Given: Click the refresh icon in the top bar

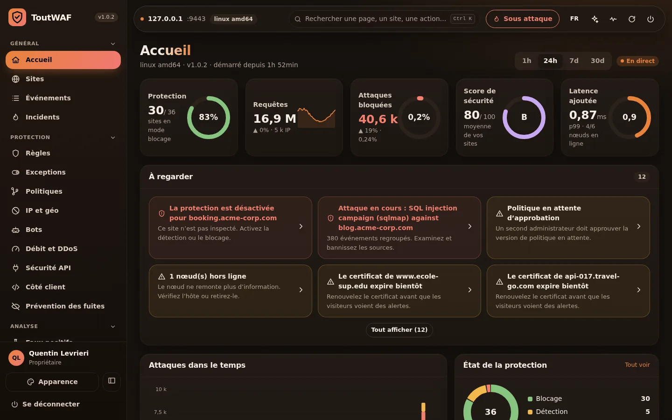Looking at the screenshot, I should pyautogui.click(x=632, y=19).
